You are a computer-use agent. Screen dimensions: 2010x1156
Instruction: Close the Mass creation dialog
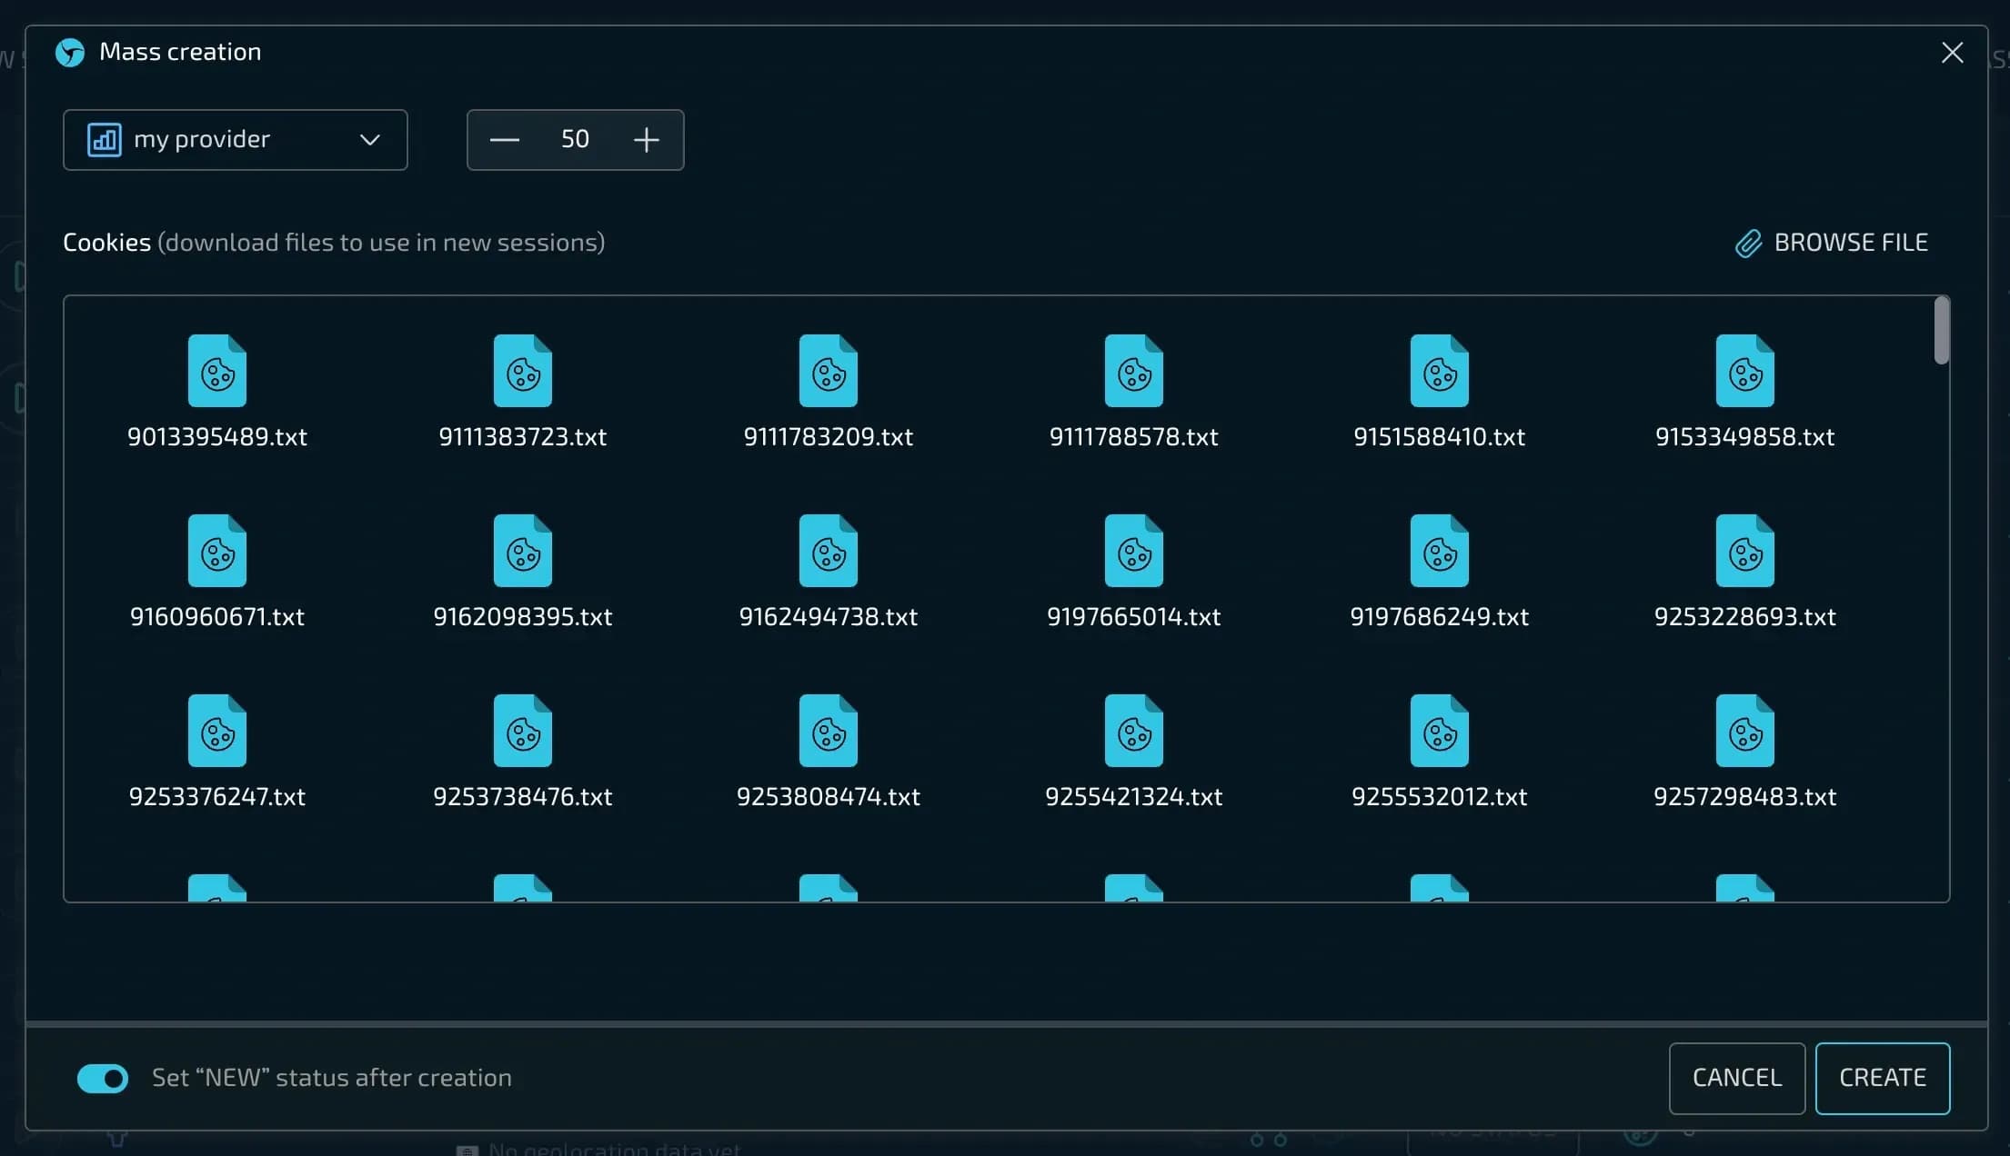(x=1952, y=53)
